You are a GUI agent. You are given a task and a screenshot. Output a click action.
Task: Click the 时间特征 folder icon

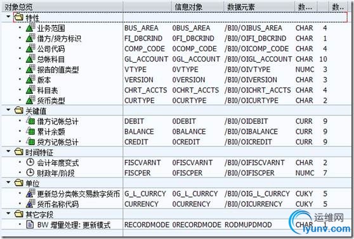pyautogui.click(x=19, y=152)
